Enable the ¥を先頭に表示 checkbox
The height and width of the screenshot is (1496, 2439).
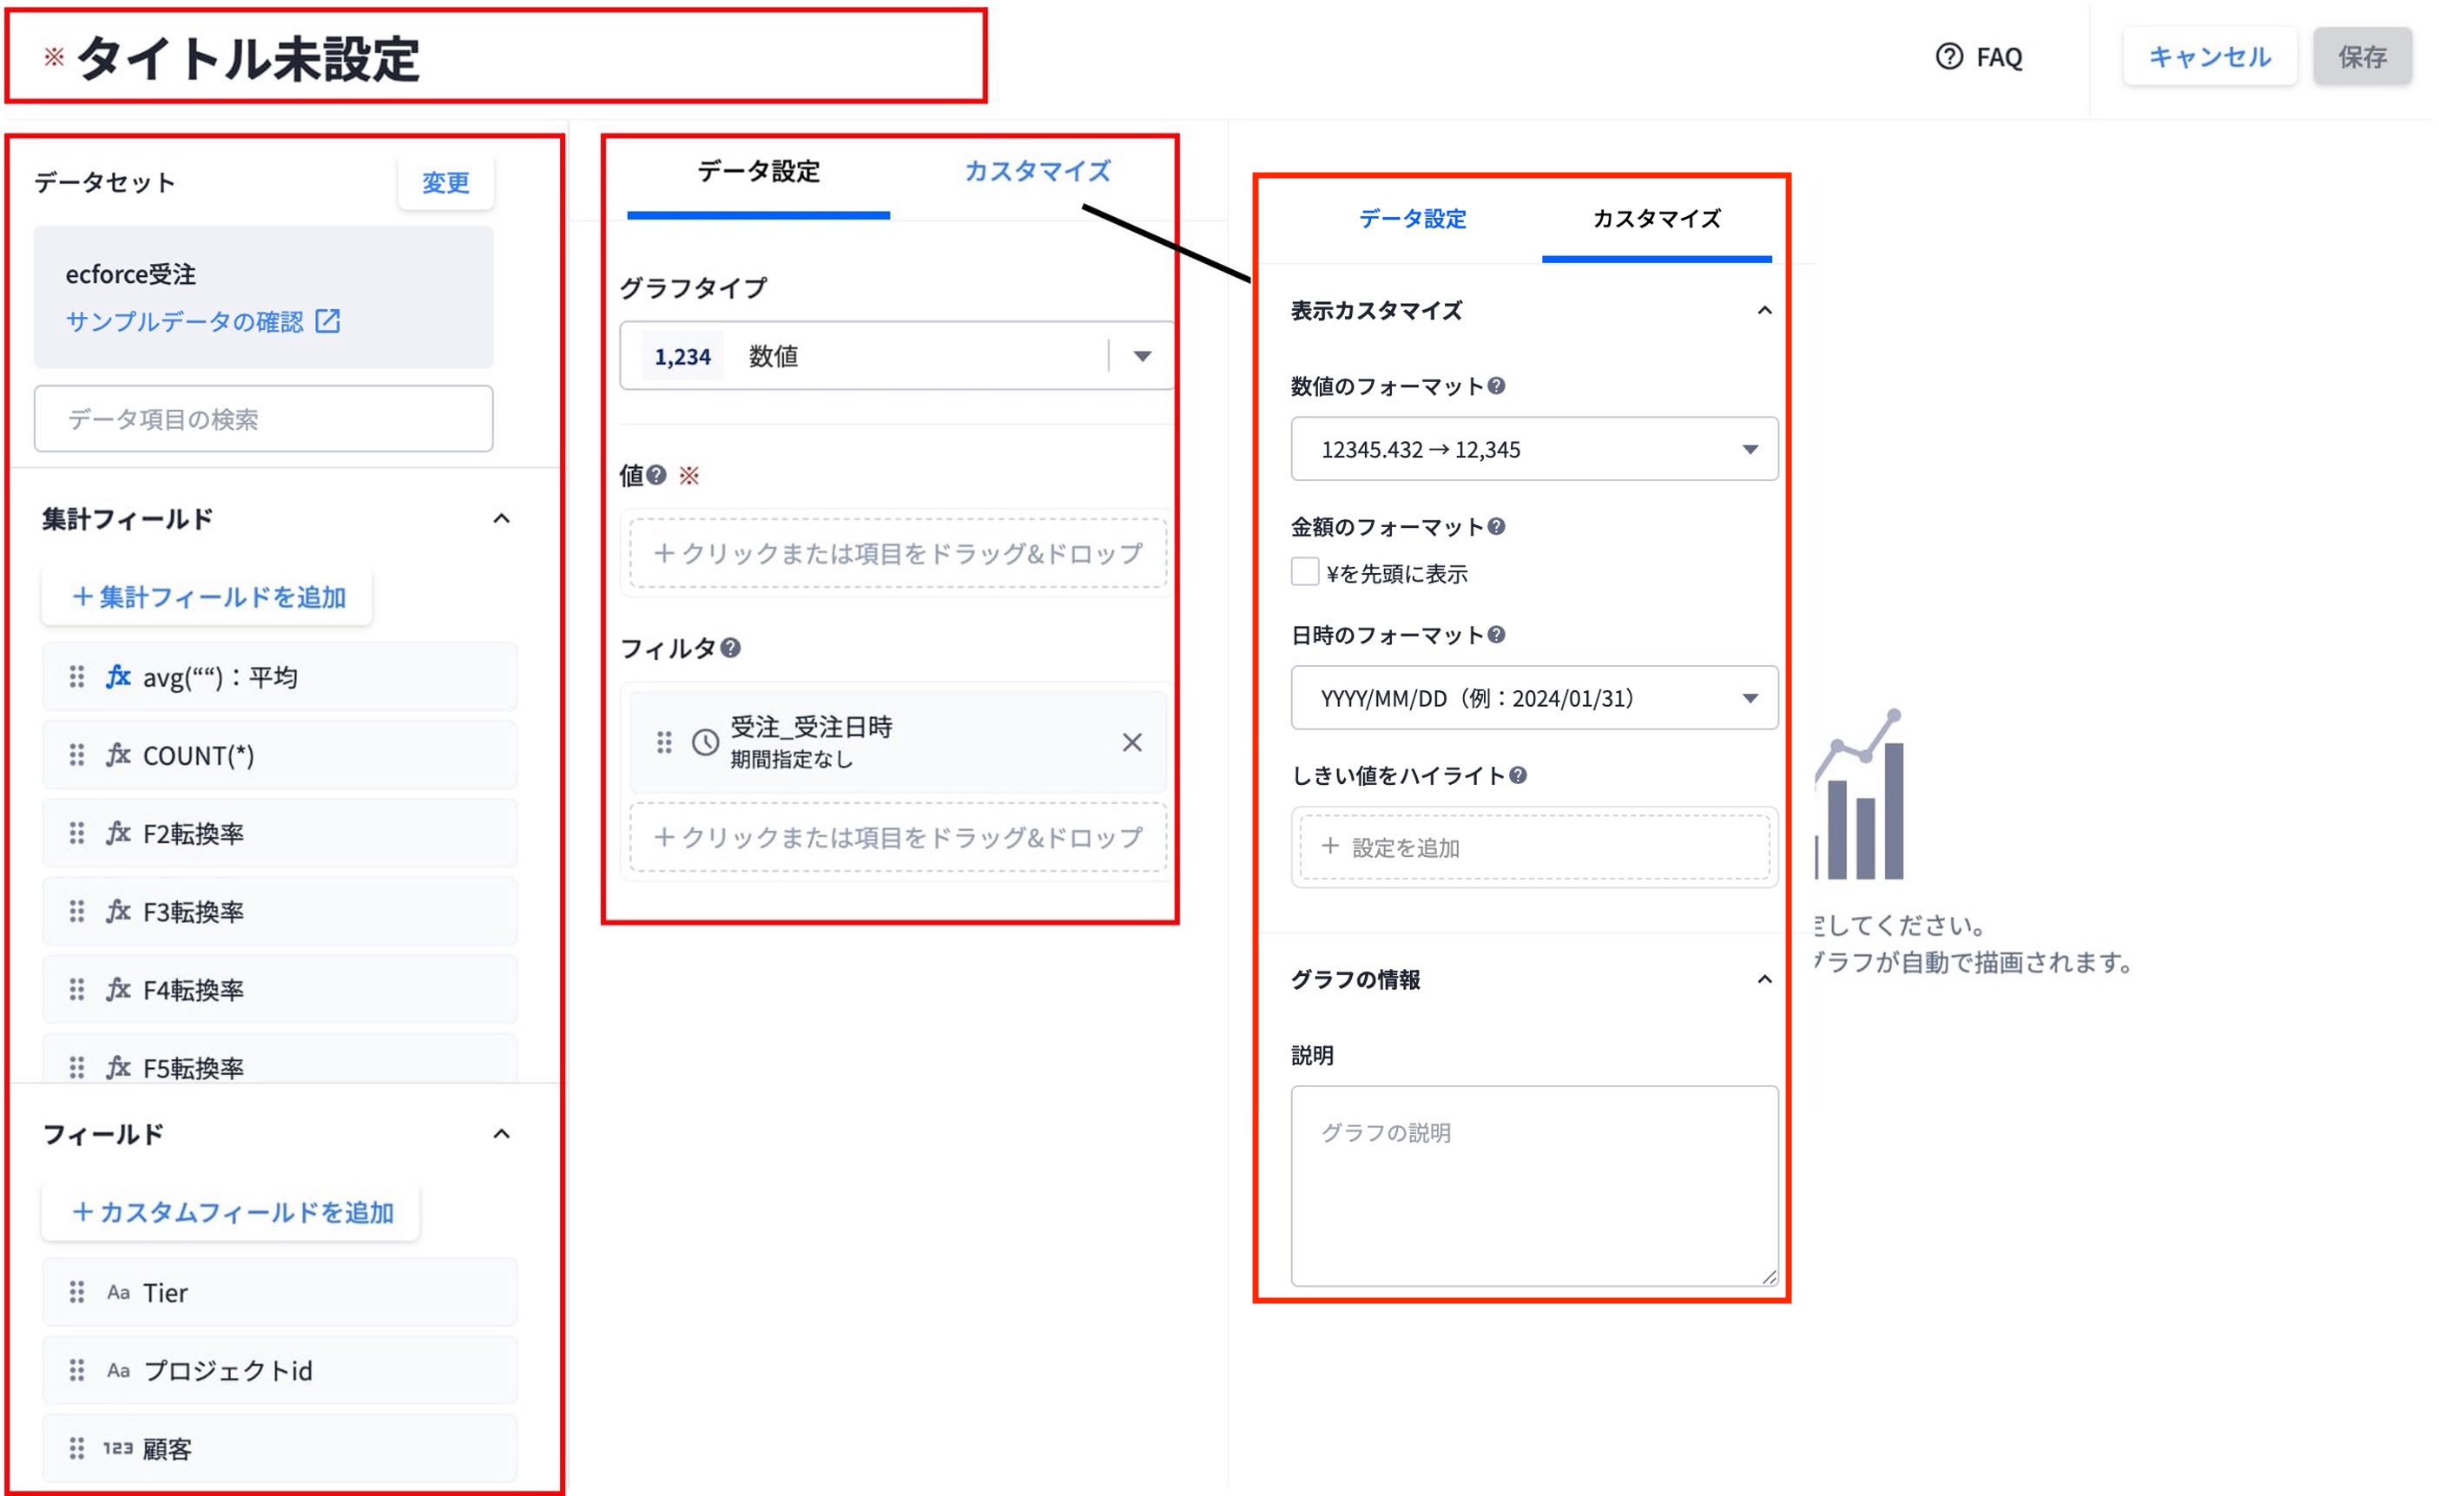1305,572
